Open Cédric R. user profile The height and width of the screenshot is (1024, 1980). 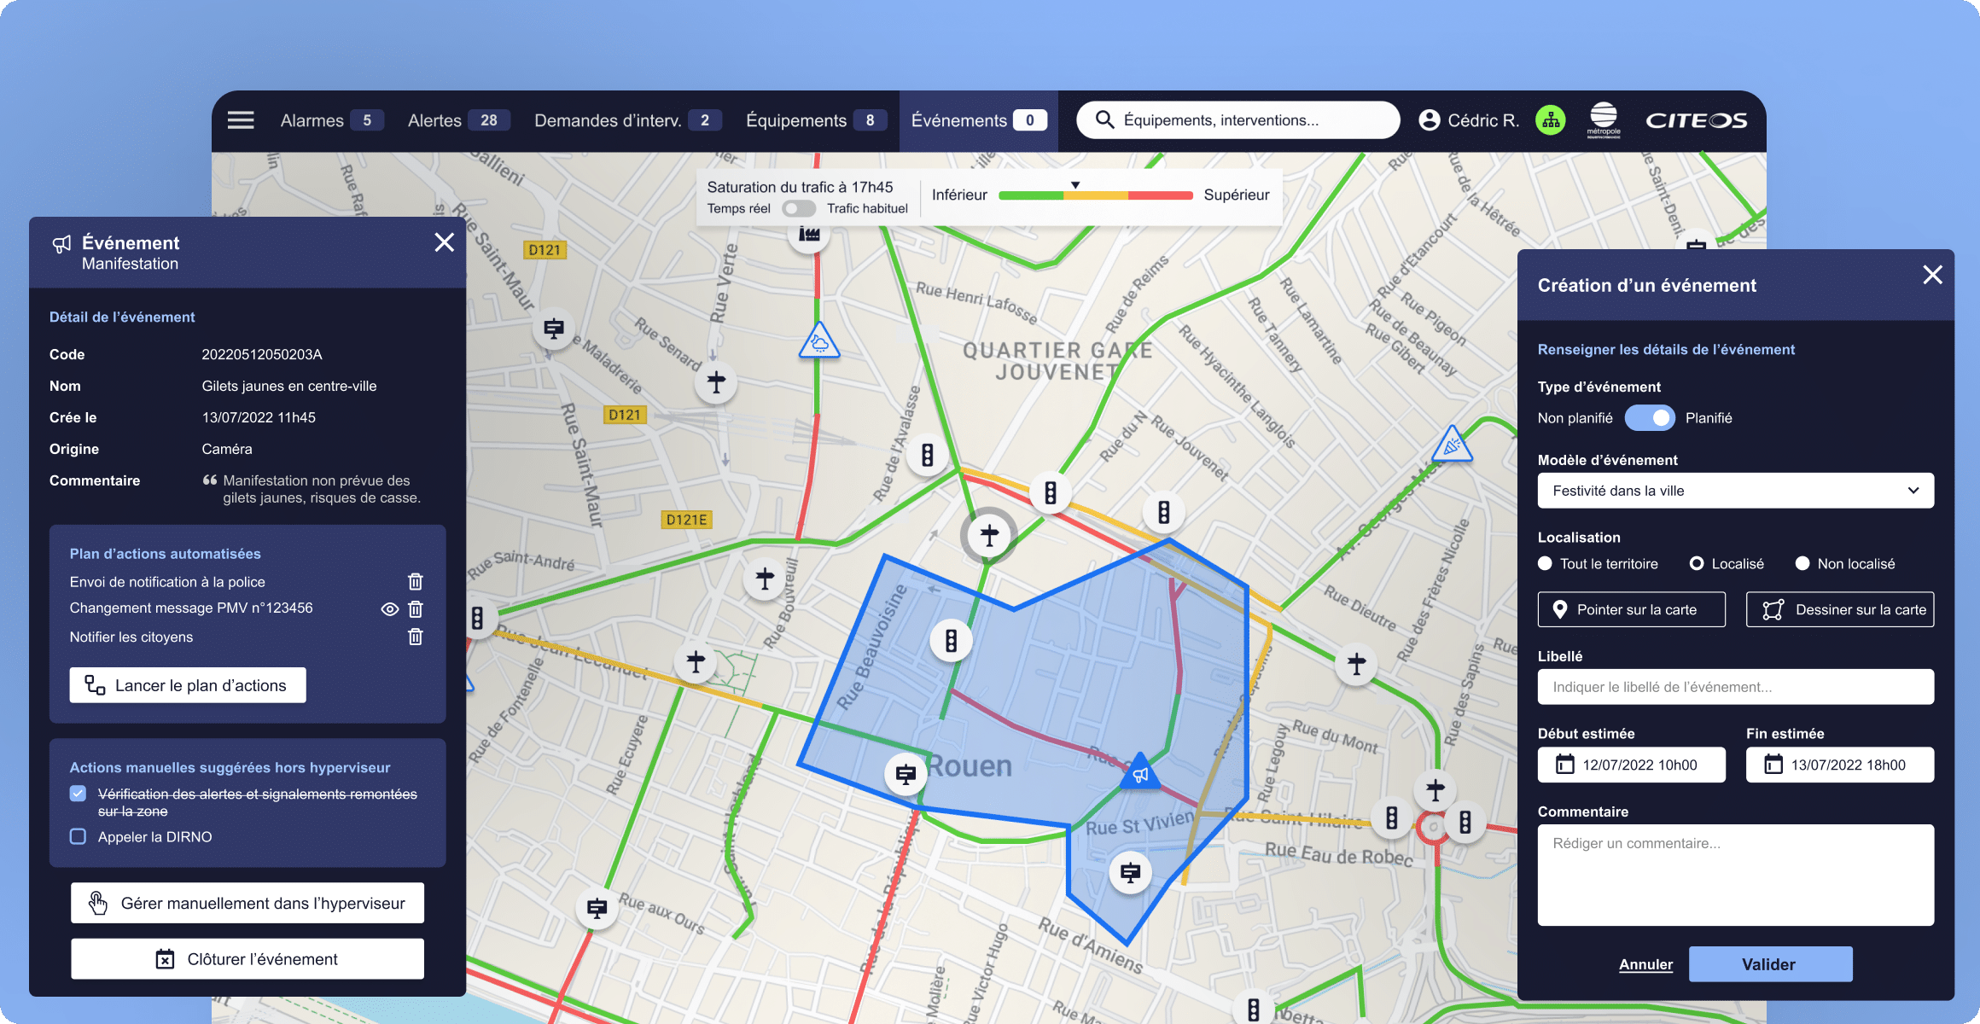click(1469, 120)
